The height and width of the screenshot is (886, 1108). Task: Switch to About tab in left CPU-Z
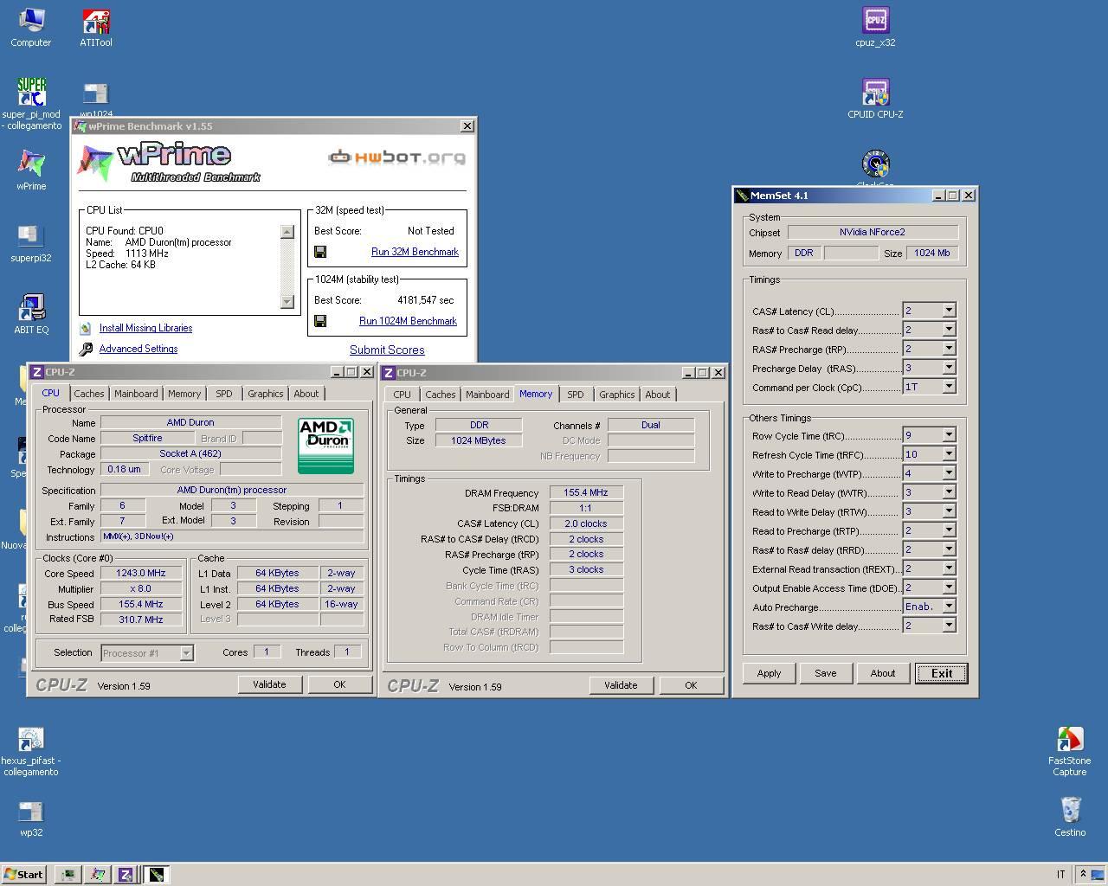click(x=306, y=394)
